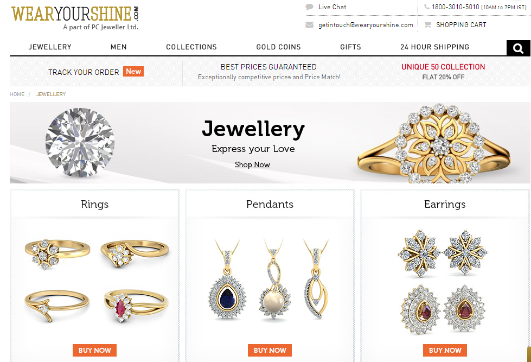Click the Home breadcrumb link
The image size is (531, 362).
tap(17, 94)
